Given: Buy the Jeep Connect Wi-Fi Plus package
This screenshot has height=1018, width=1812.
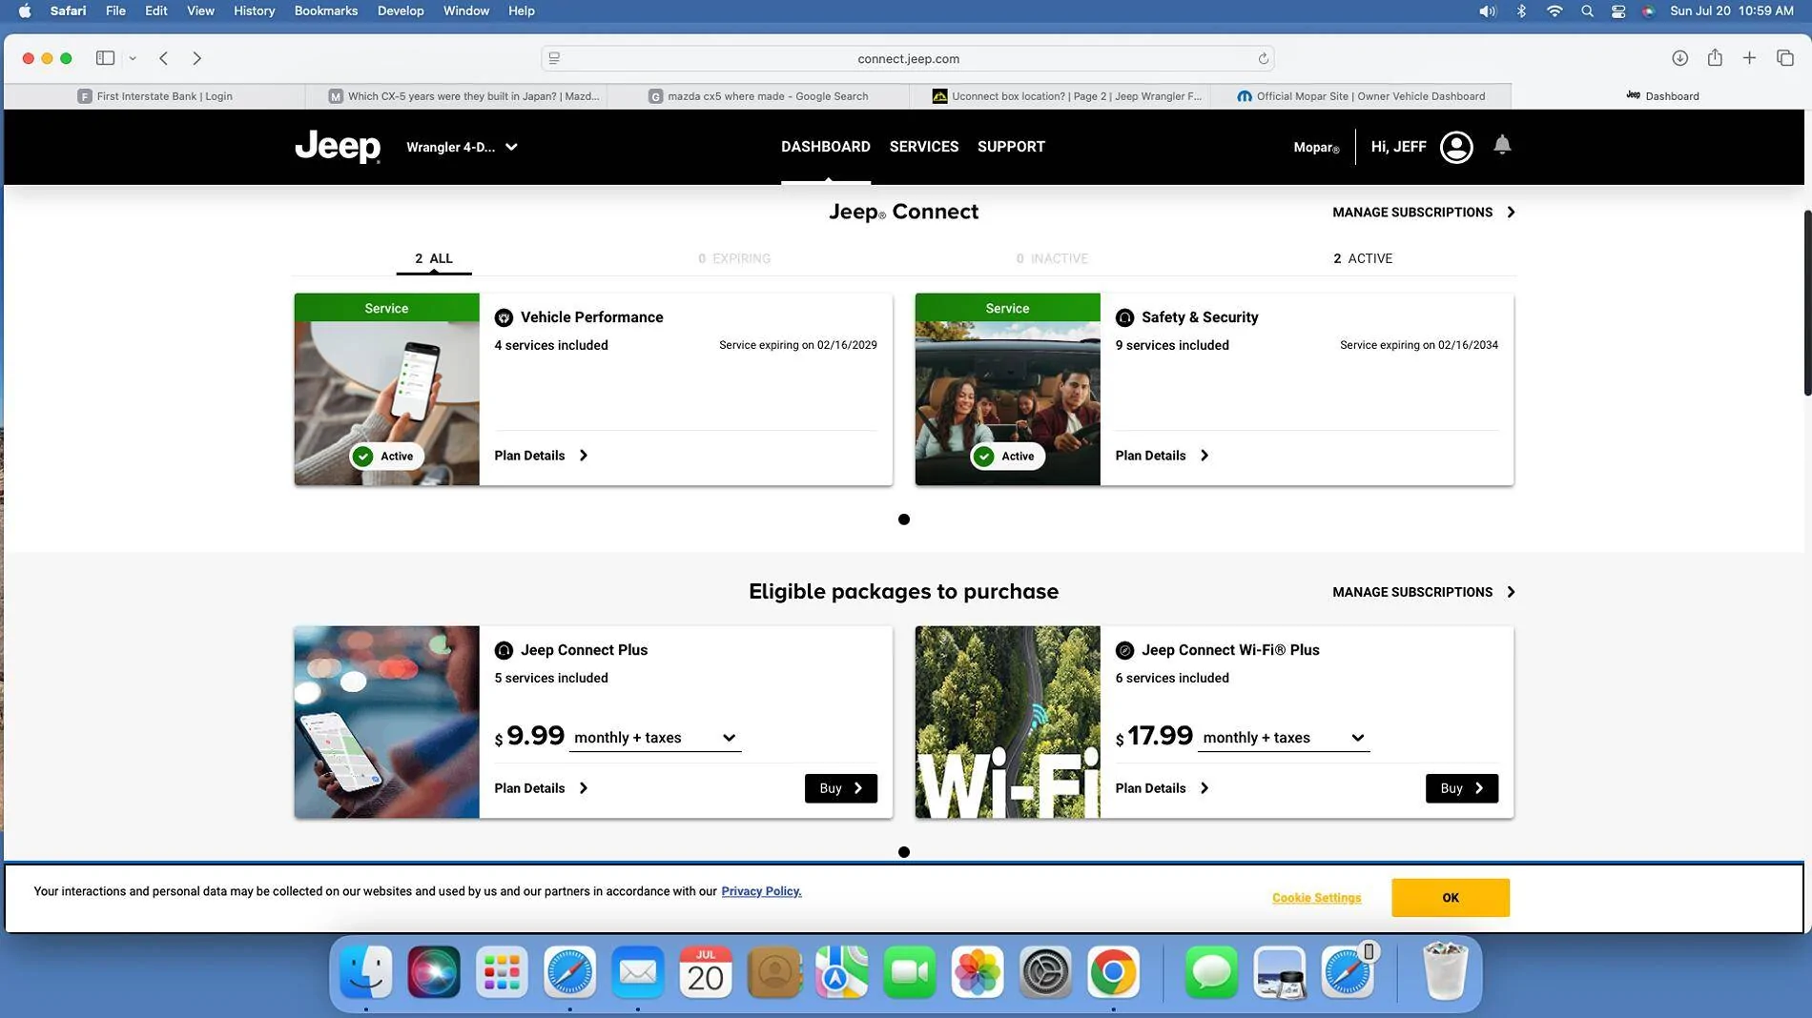Looking at the screenshot, I should pos(1461,788).
